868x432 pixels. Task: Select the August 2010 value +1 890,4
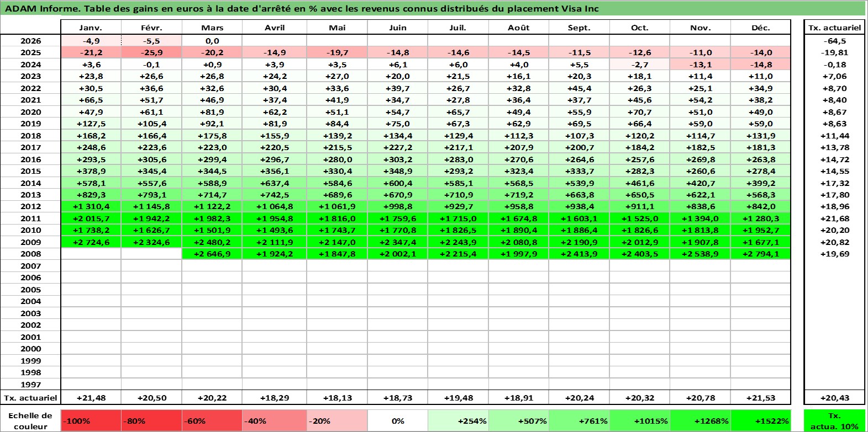point(519,230)
